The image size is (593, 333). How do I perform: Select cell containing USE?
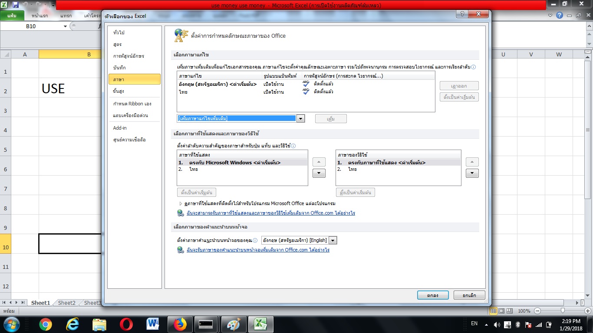pos(70,88)
